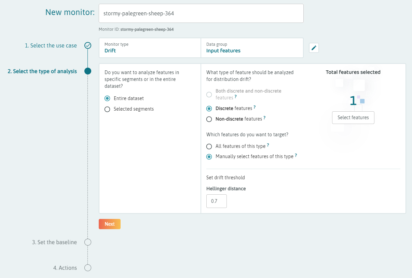Open help for Manually select features

pos(296,156)
